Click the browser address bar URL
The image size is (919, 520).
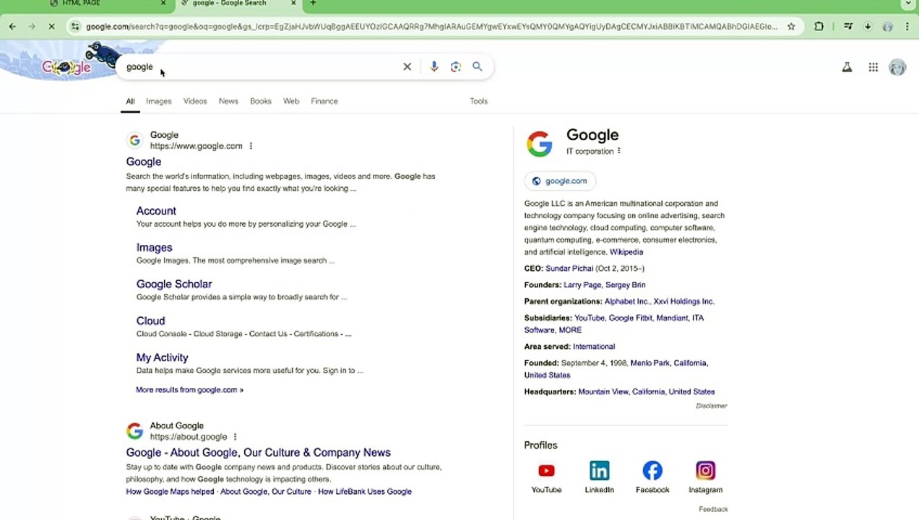pyautogui.click(x=431, y=27)
